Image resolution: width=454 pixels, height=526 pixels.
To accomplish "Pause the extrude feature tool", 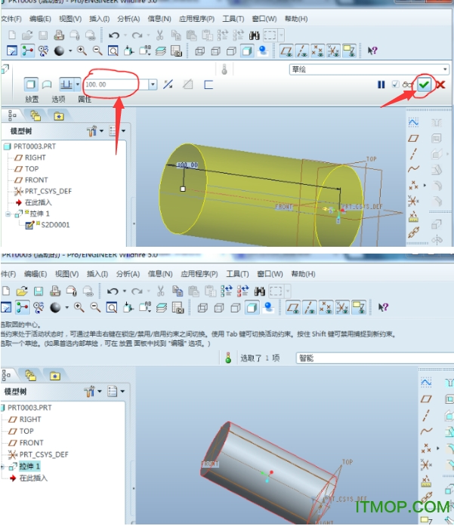I will (382, 85).
